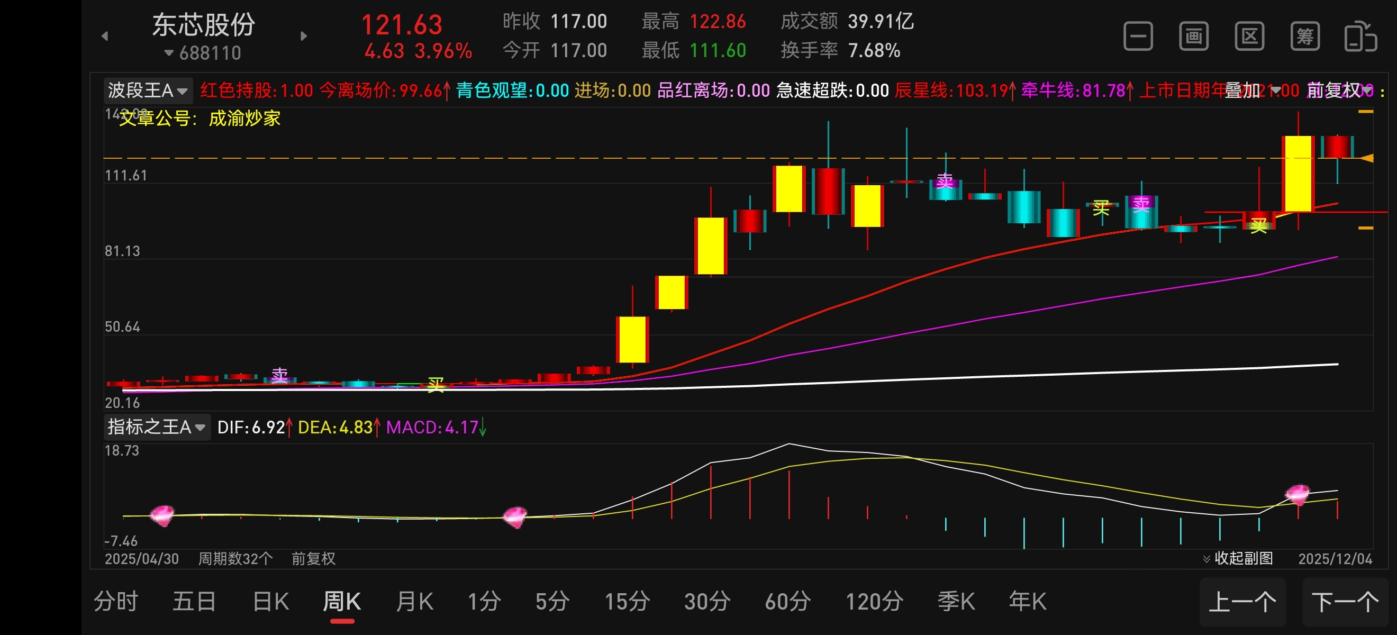Expand stock code 688110 dropdown
Image resolution: width=1397 pixels, height=635 pixels.
click(203, 53)
